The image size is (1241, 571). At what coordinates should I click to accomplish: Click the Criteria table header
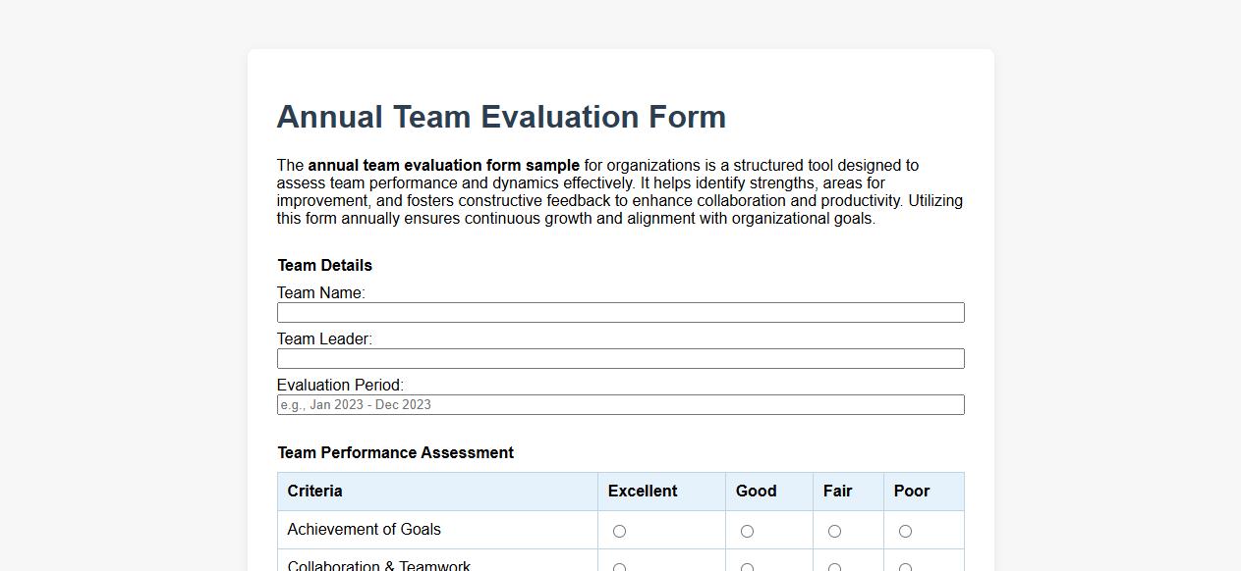point(314,491)
